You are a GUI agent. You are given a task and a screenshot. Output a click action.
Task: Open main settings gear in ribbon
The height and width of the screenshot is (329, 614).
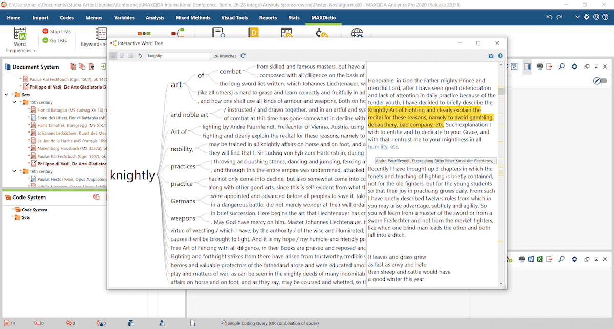[587, 17]
